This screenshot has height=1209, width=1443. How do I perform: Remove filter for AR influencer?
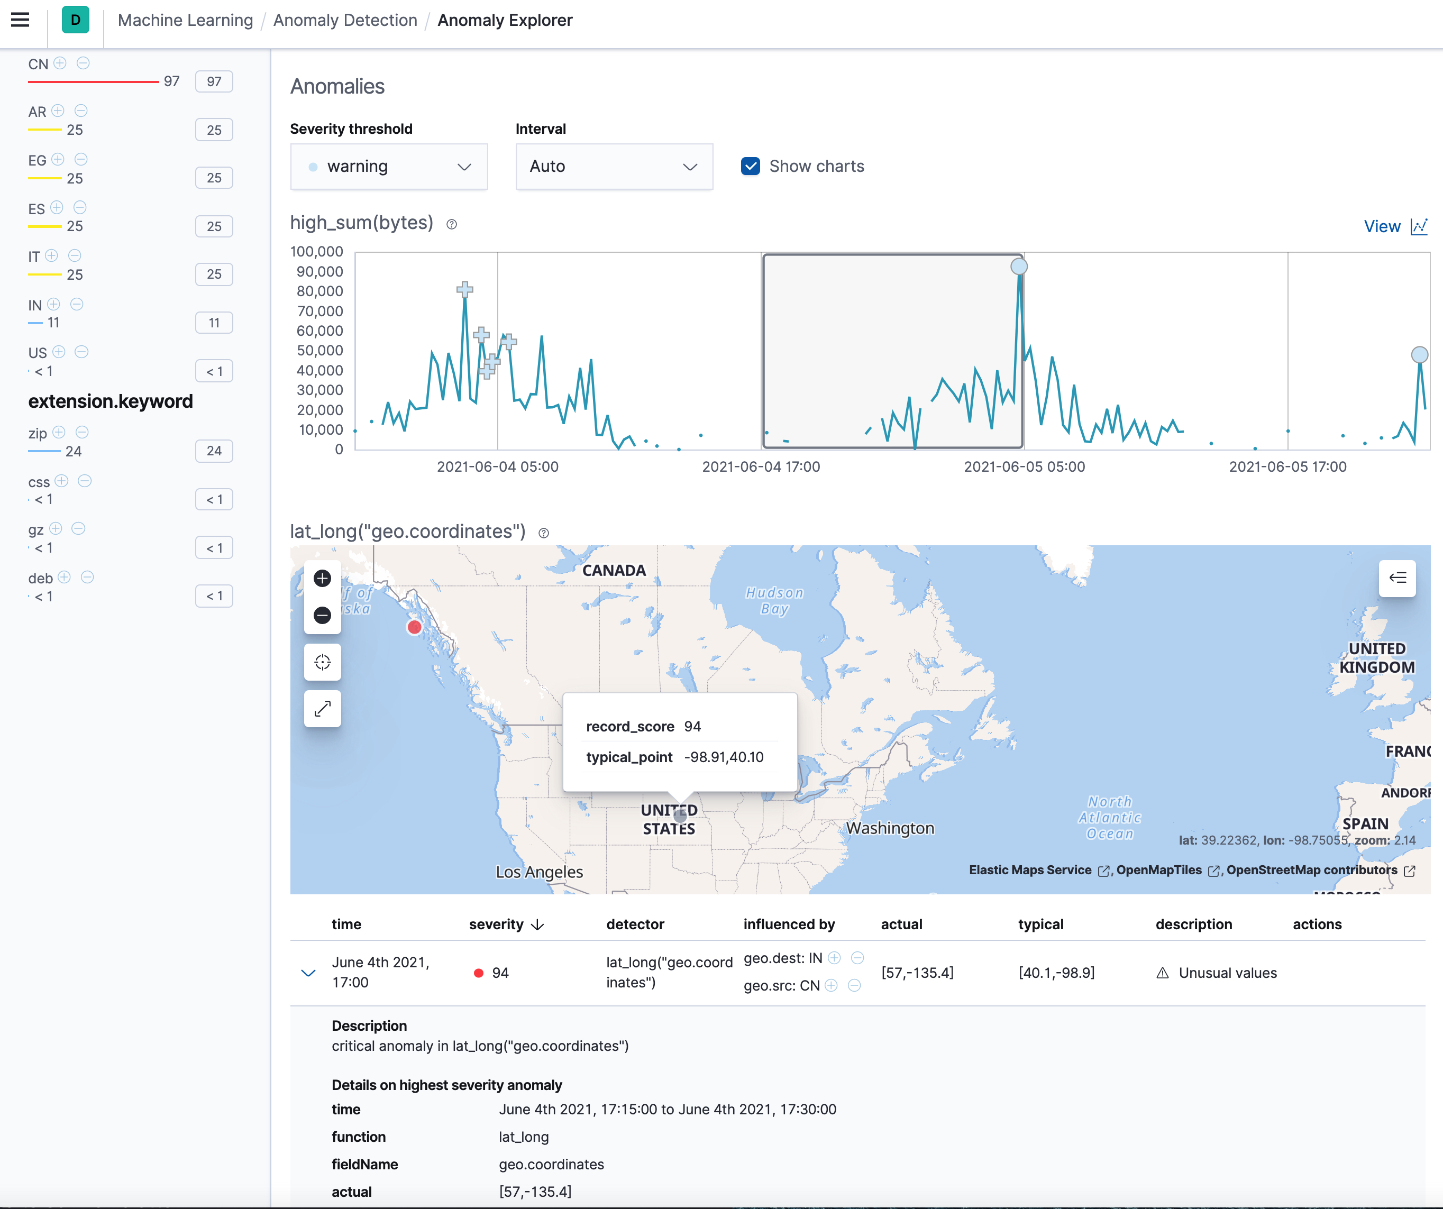pyautogui.click(x=81, y=111)
